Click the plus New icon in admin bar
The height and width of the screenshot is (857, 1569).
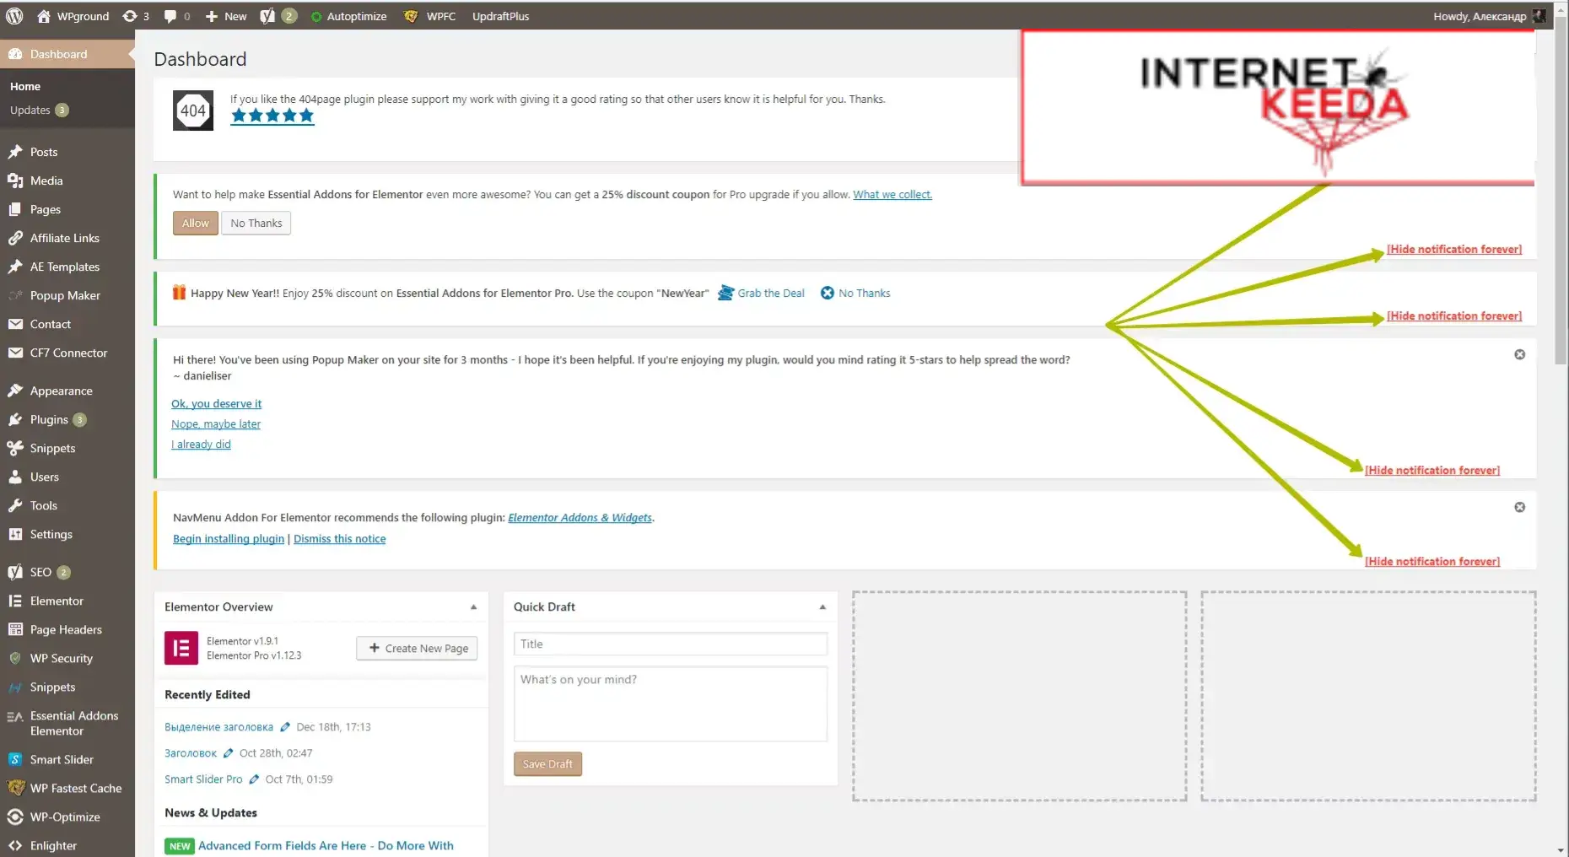point(212,16)
